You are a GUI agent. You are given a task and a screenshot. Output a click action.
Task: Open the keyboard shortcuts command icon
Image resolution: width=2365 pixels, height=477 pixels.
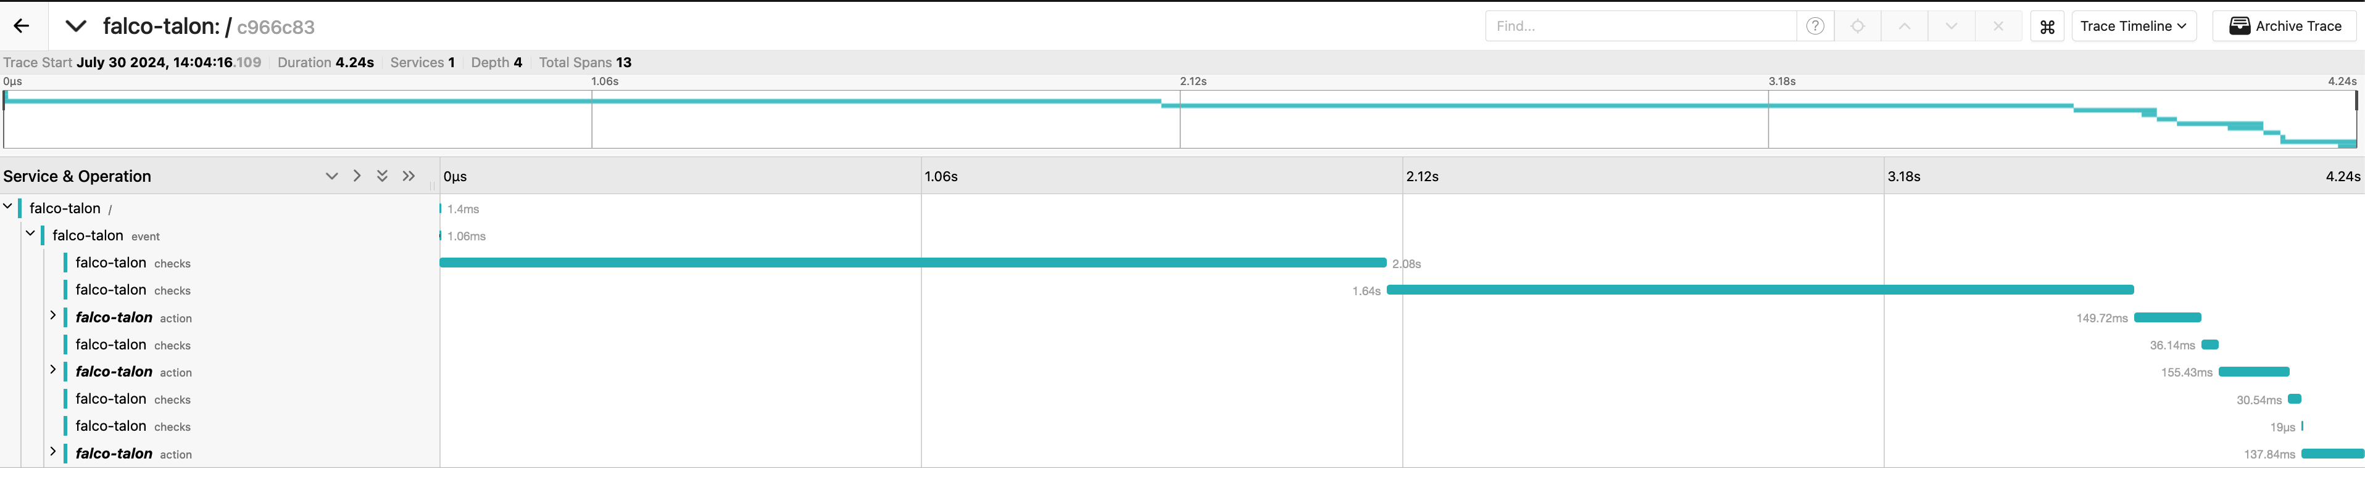(x=2047, y=26)
